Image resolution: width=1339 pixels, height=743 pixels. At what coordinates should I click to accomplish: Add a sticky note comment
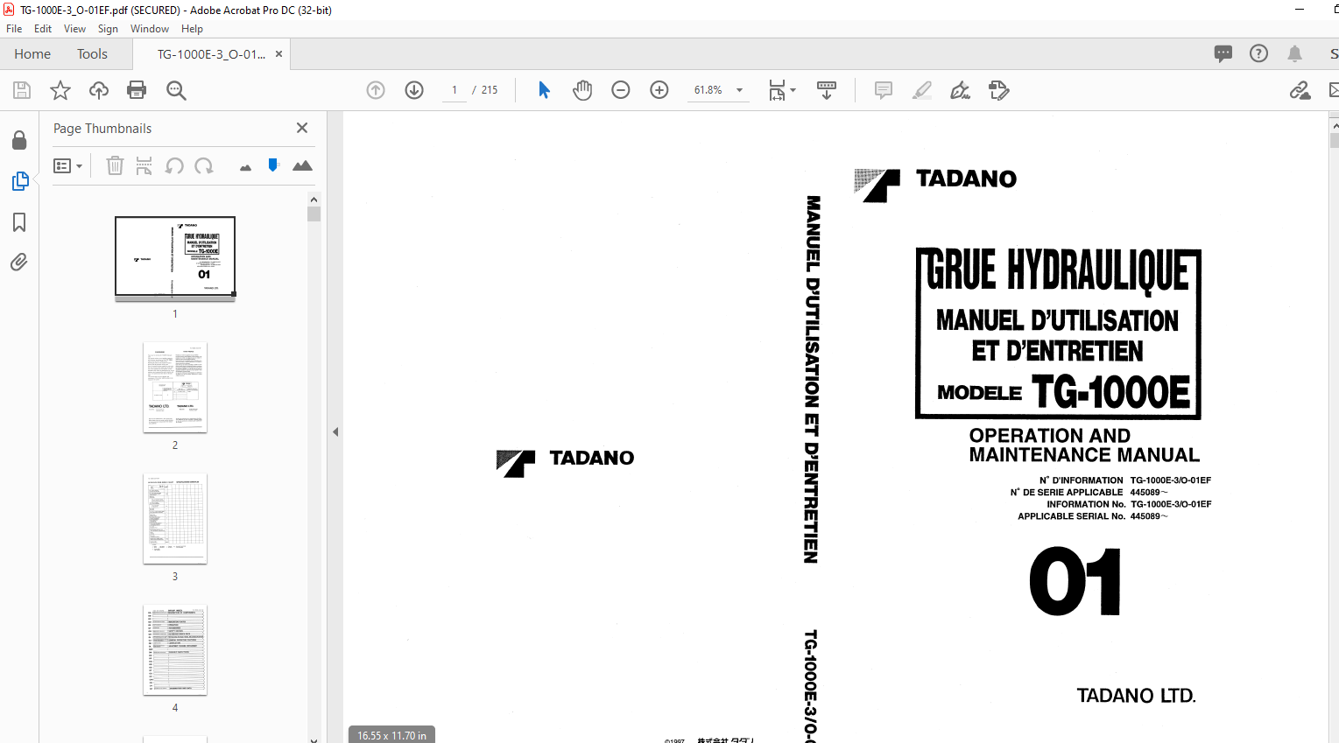[884, 90]
